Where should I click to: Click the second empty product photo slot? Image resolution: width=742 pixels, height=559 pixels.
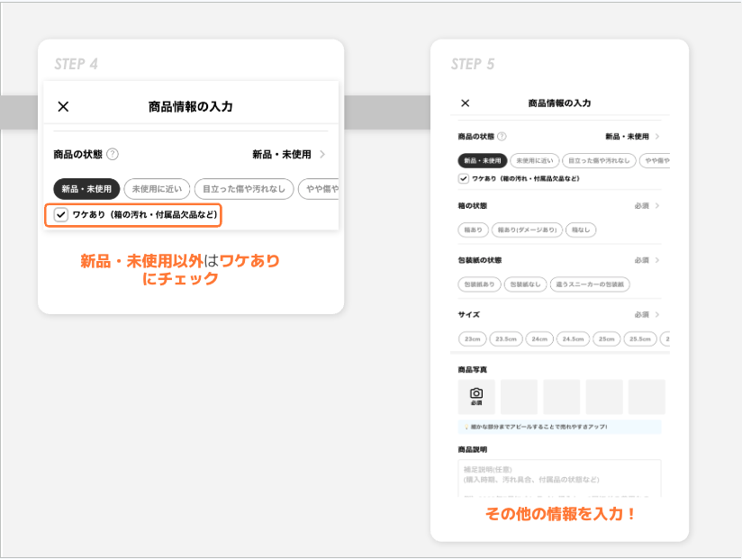click(561, 397)
